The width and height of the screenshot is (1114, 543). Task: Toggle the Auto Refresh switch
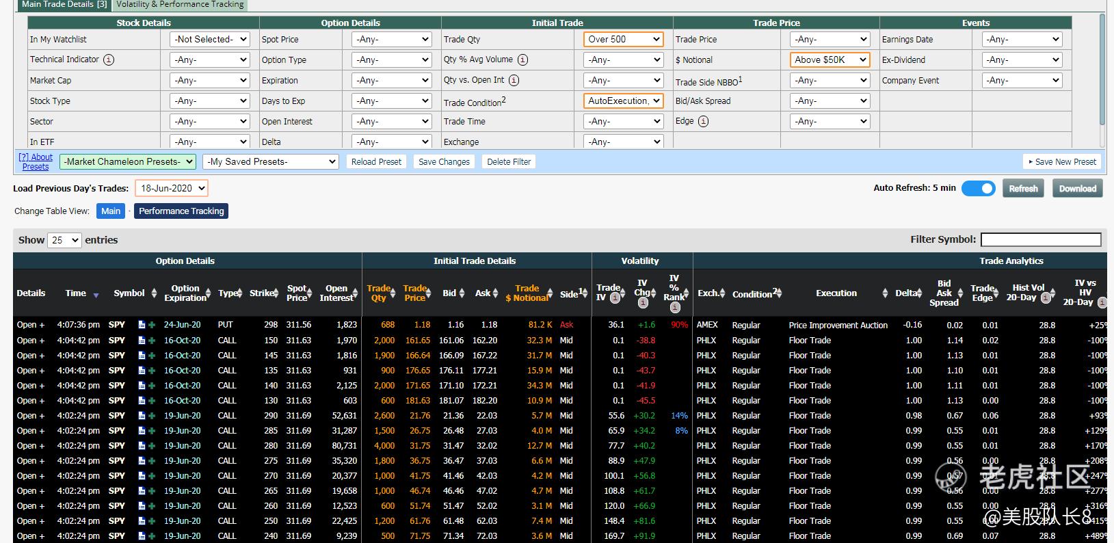click(978, 188)
